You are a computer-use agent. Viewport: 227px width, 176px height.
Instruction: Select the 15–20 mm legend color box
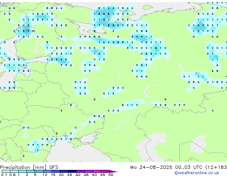pos(56,171)
